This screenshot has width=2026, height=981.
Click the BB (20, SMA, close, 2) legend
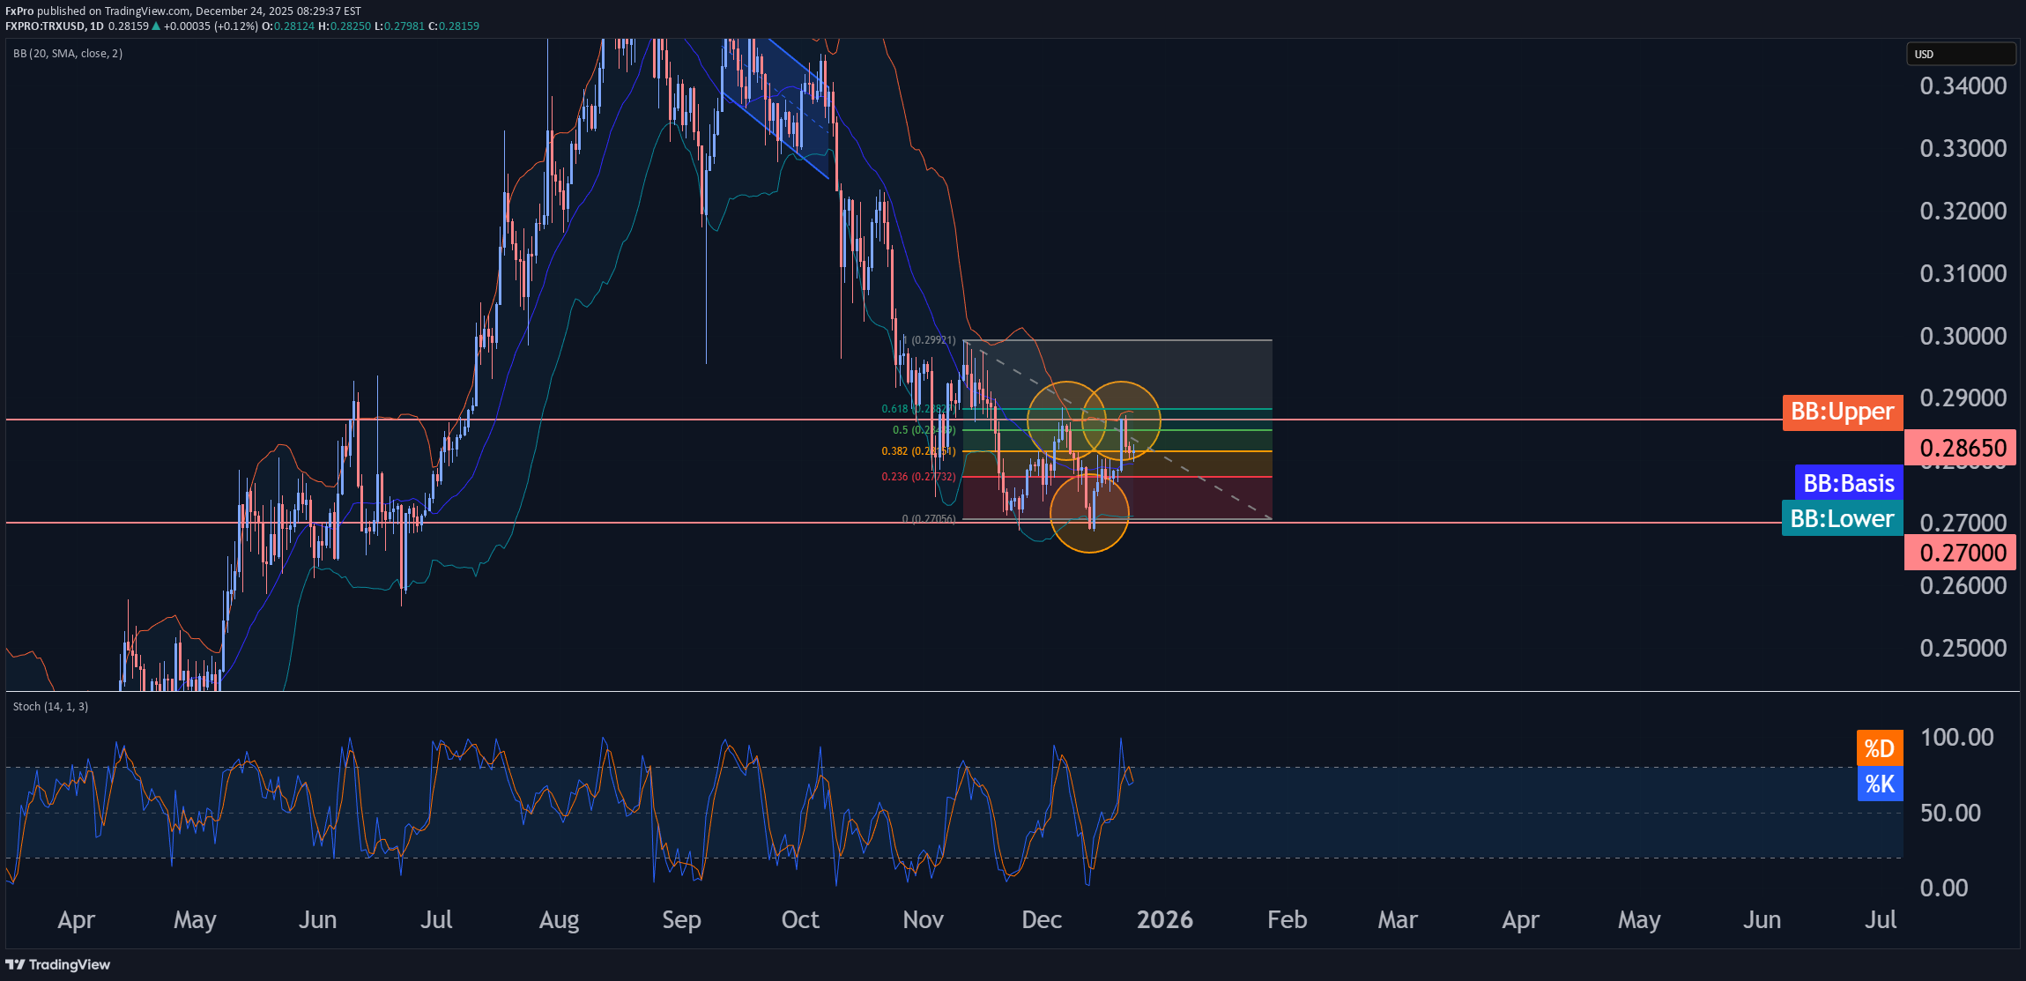point(68,54)
